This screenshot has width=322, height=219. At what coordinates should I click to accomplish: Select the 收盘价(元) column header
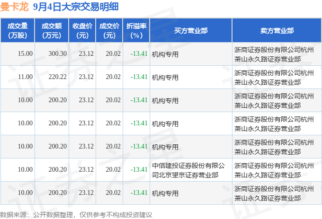82,31
